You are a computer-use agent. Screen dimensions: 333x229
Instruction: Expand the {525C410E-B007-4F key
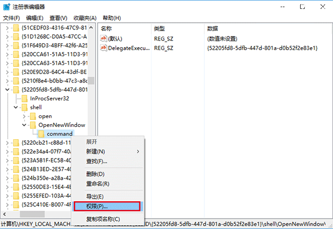7,205
